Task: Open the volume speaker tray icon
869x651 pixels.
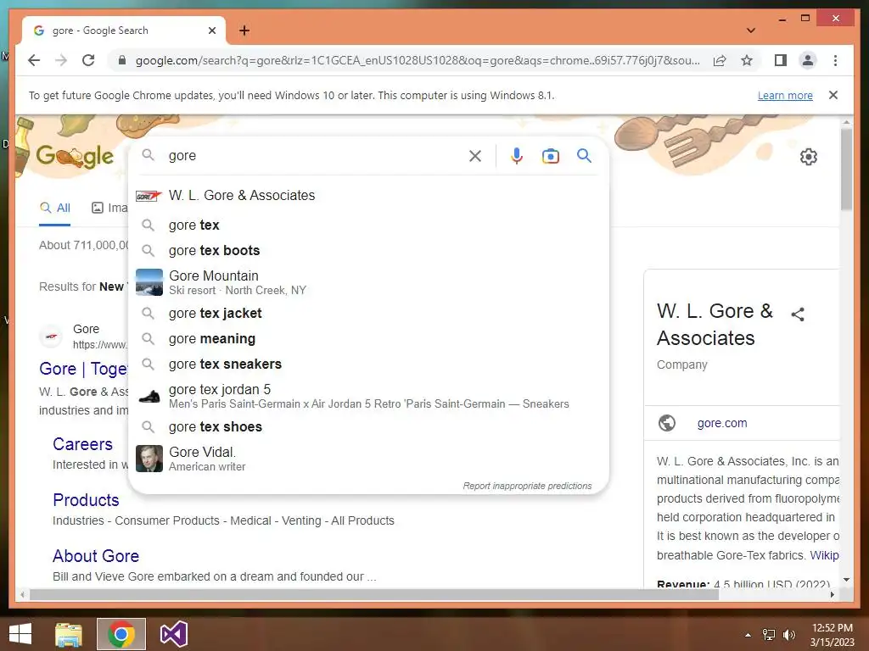Action: pyautogui.click(x=788, y=635)
